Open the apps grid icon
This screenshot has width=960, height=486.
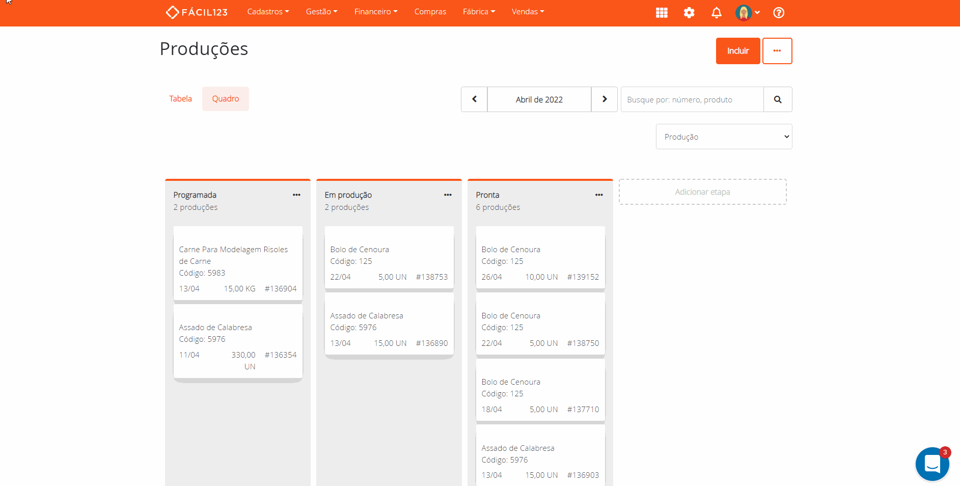pyautogui.click(x=662, y=13)
